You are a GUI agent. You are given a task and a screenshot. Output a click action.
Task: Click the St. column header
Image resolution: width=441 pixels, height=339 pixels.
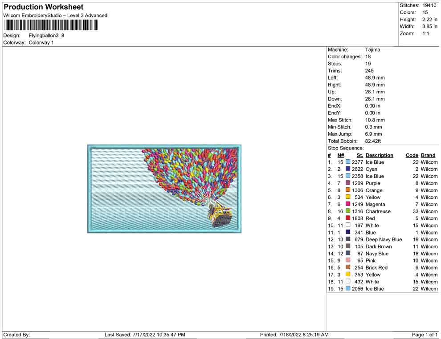click(x=359, y=155)
